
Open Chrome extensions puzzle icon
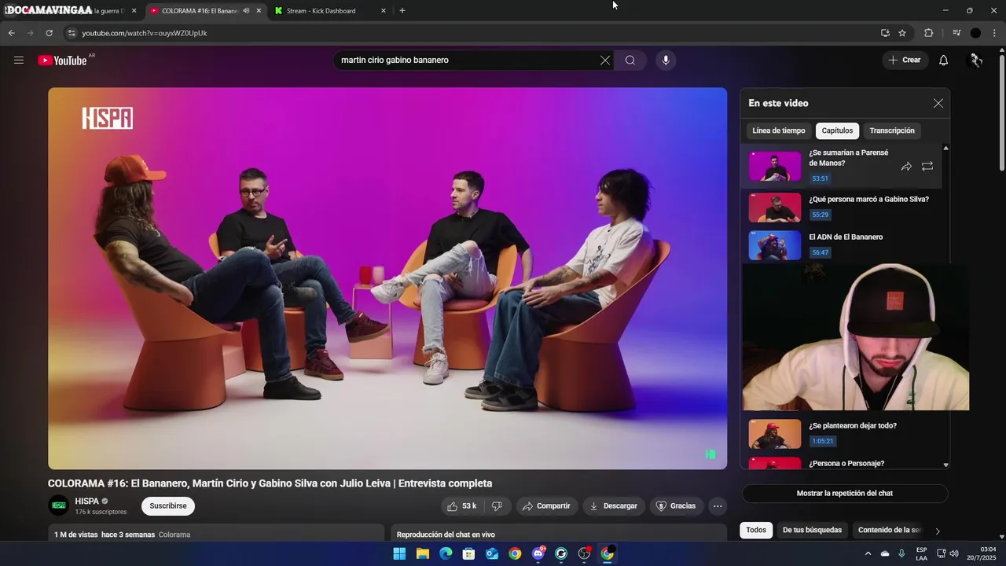(929, 33)
